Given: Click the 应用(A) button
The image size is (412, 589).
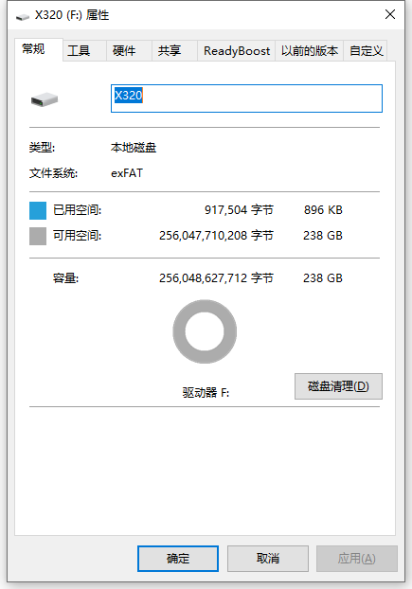Looking at the screenshot, I should (357, 559).
